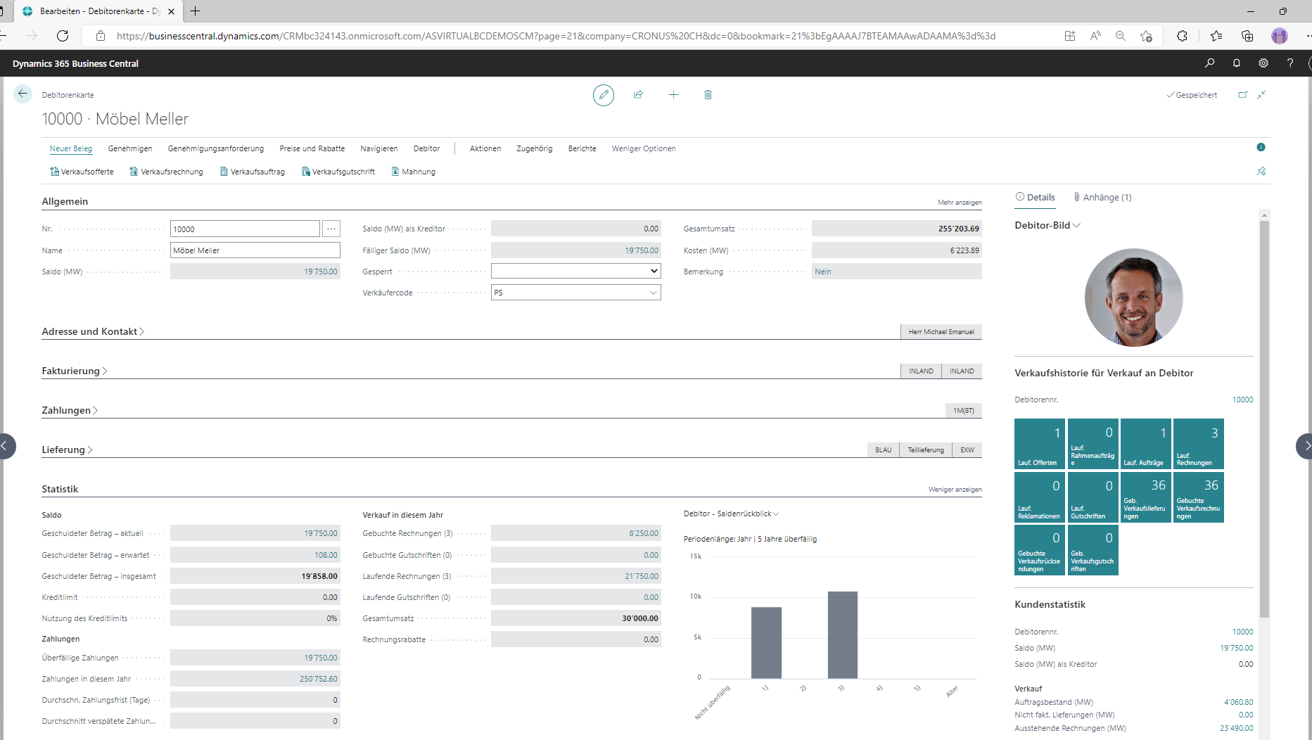Open browser favorites icon

(1216, 36)
